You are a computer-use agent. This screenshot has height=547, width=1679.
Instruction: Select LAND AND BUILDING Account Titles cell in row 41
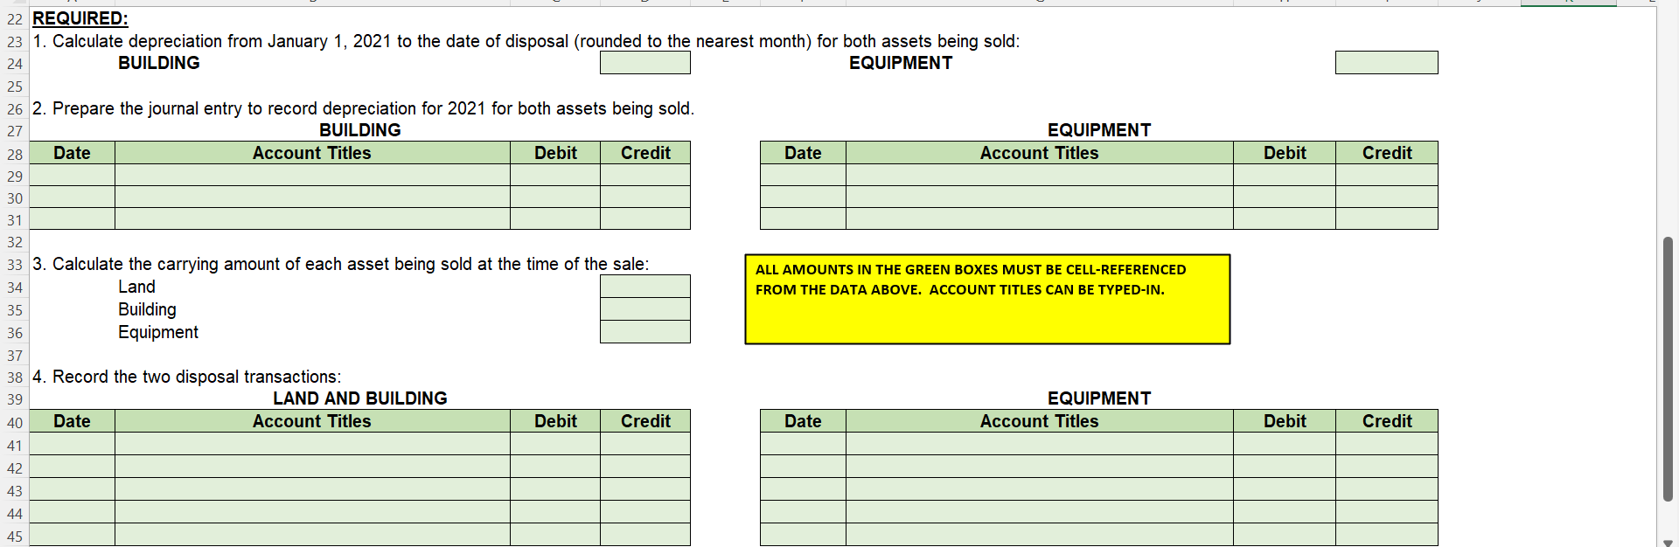[x=312, y=444]
